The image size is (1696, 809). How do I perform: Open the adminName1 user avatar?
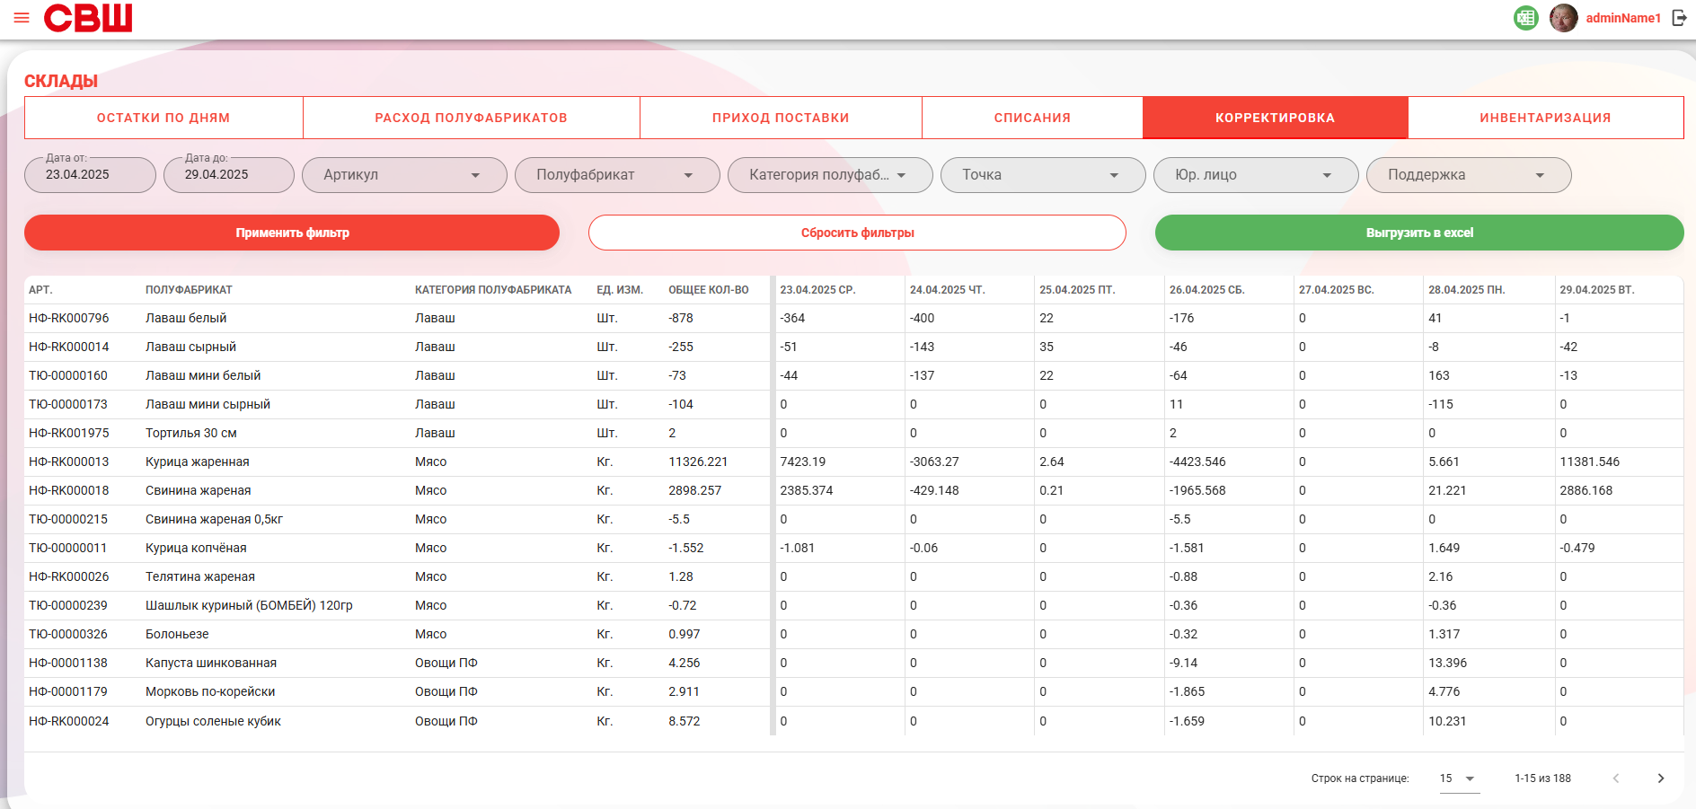pyautogui.click(x=1564, y=18)
